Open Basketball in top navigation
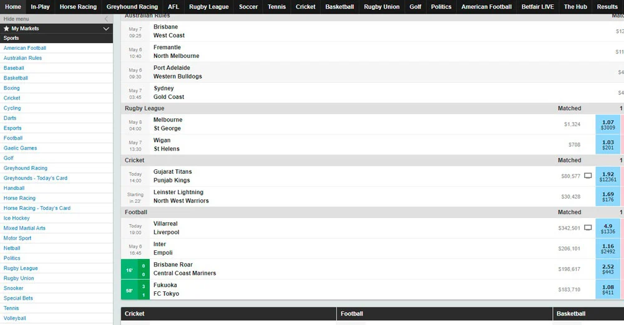The width and height of the screenshot is (624, 325). coord(339,7)
